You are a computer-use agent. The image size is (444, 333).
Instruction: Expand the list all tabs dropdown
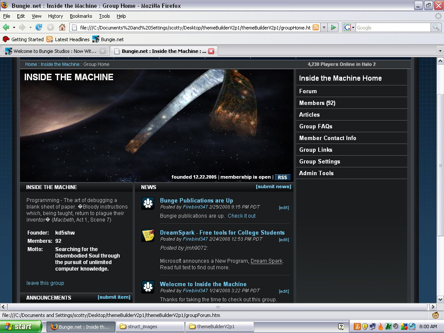click(440, 51)
